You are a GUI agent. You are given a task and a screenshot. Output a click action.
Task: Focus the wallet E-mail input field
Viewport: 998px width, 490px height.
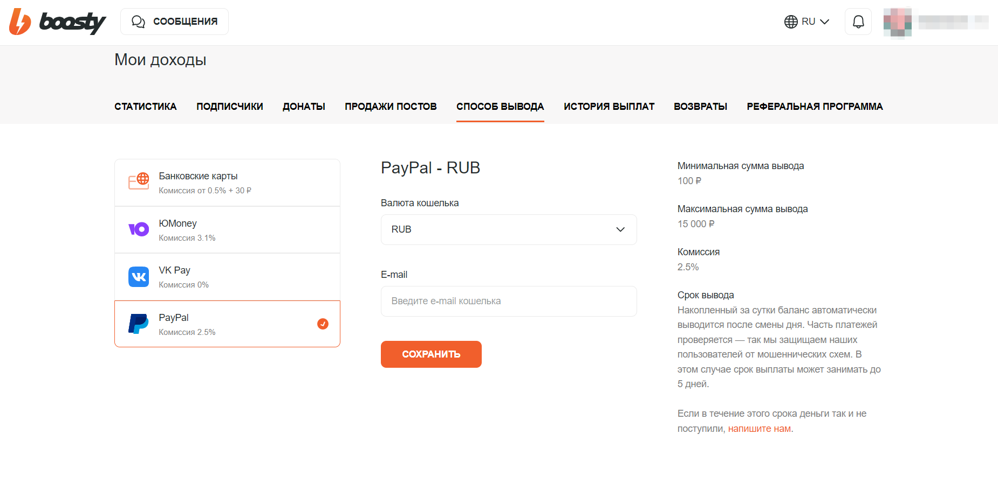pyautogui.click(x=509, y=301)
